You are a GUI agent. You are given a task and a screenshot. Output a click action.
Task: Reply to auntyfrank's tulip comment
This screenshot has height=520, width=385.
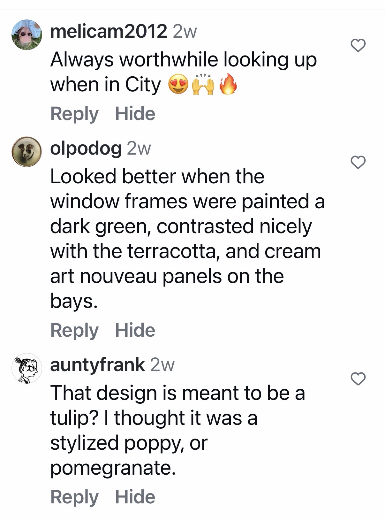coord(74,497)
